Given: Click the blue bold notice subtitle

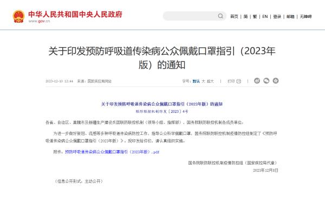Looking at the screenshot, I should click(x=161, y=104).
